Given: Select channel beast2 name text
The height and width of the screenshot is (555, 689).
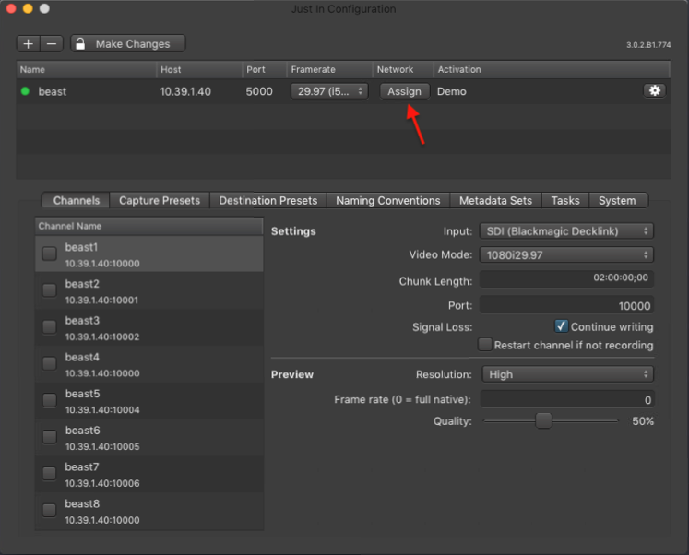Looking at the screenshot, I should point(82,284).
